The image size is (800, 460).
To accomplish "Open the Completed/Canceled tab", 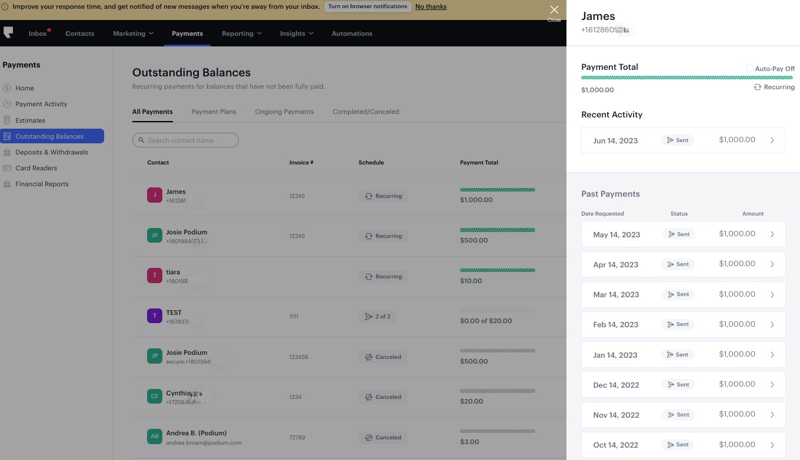I will 365,112.
